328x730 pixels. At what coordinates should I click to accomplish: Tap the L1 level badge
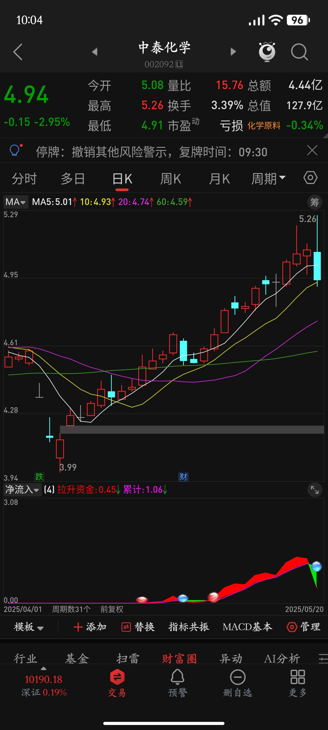[x=179, y=64]
